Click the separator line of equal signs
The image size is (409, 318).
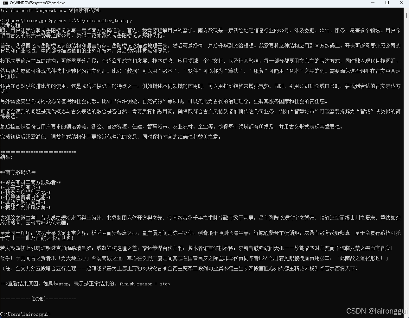click(38, 151)
